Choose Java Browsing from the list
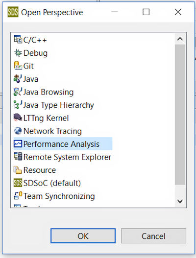Screen dimensions: 196x258 click(x=49, y=92)
